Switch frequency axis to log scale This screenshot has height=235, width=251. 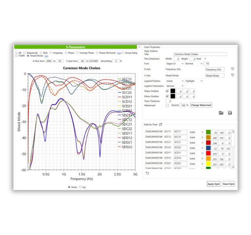[x=81, y=187]
